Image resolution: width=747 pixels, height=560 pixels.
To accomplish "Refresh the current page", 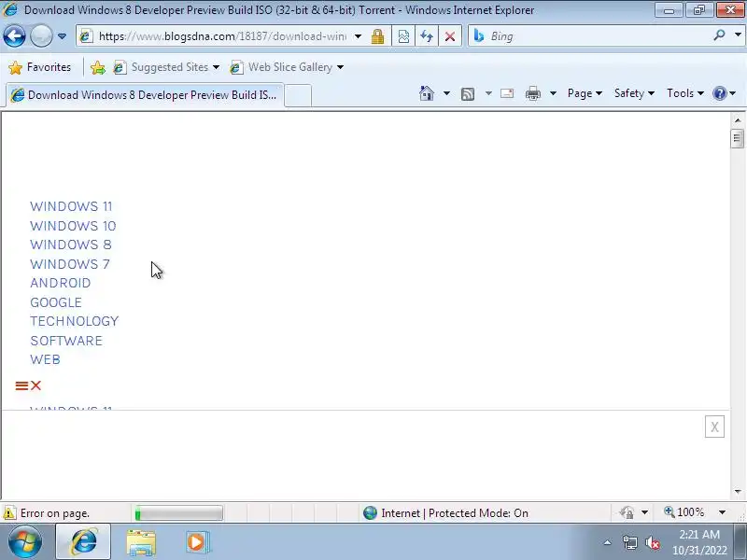I will click(x=427, y=36).
